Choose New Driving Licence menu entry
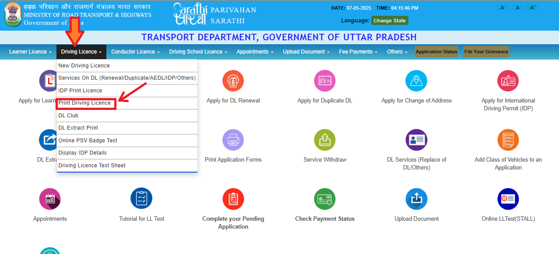 84,66
